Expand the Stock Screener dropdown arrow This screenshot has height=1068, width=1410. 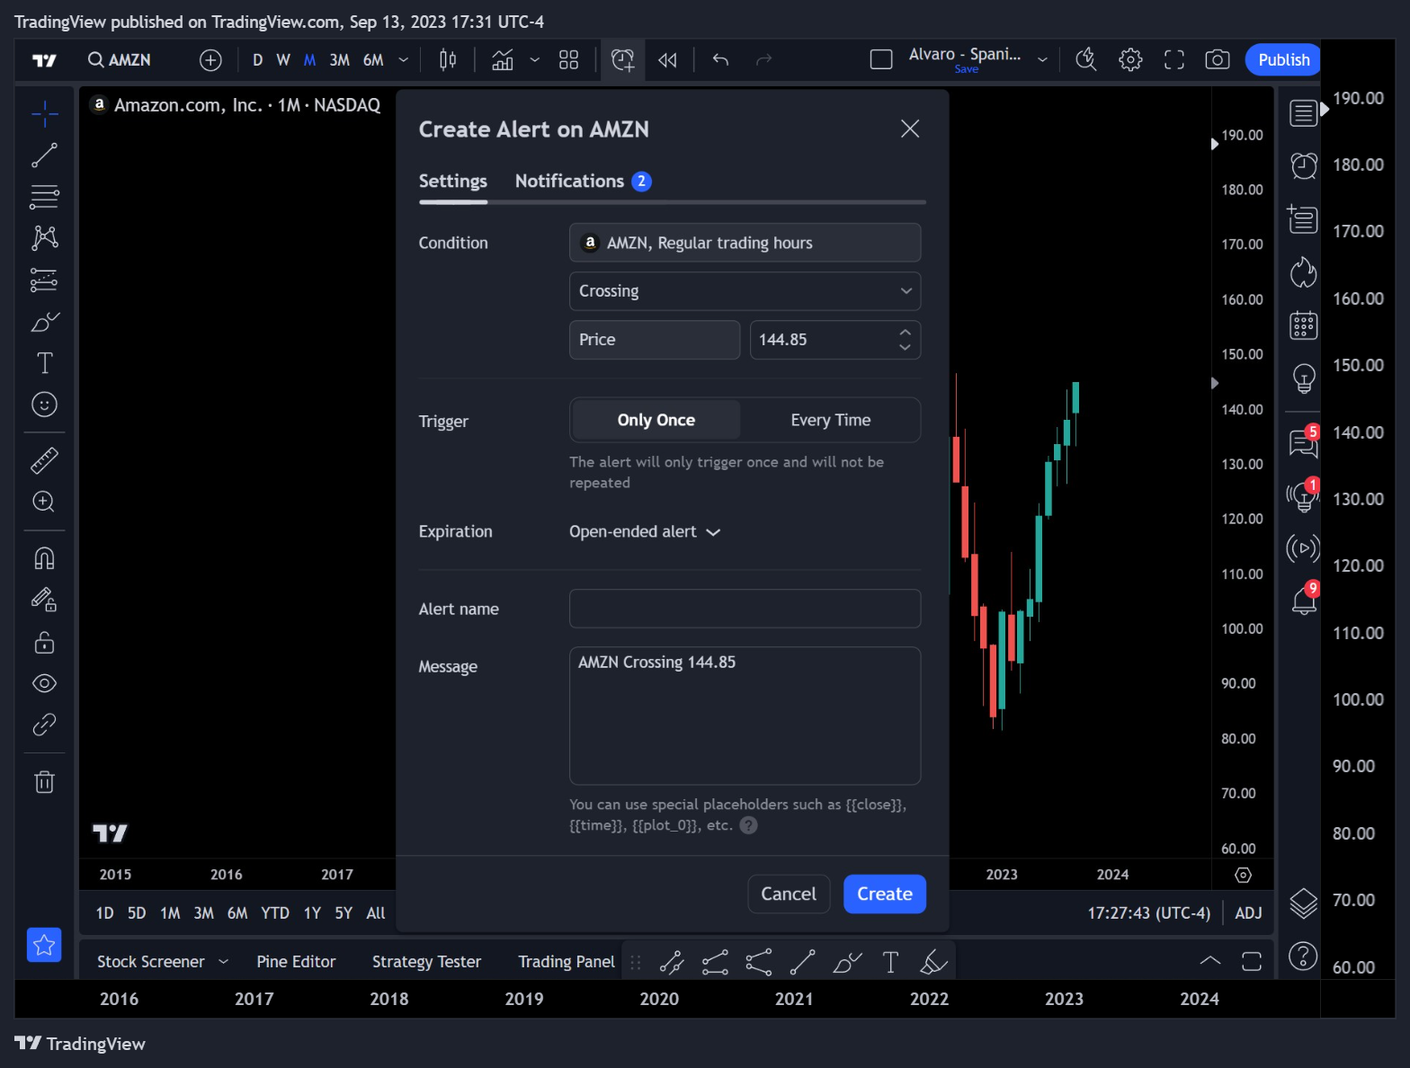point(223,962)
